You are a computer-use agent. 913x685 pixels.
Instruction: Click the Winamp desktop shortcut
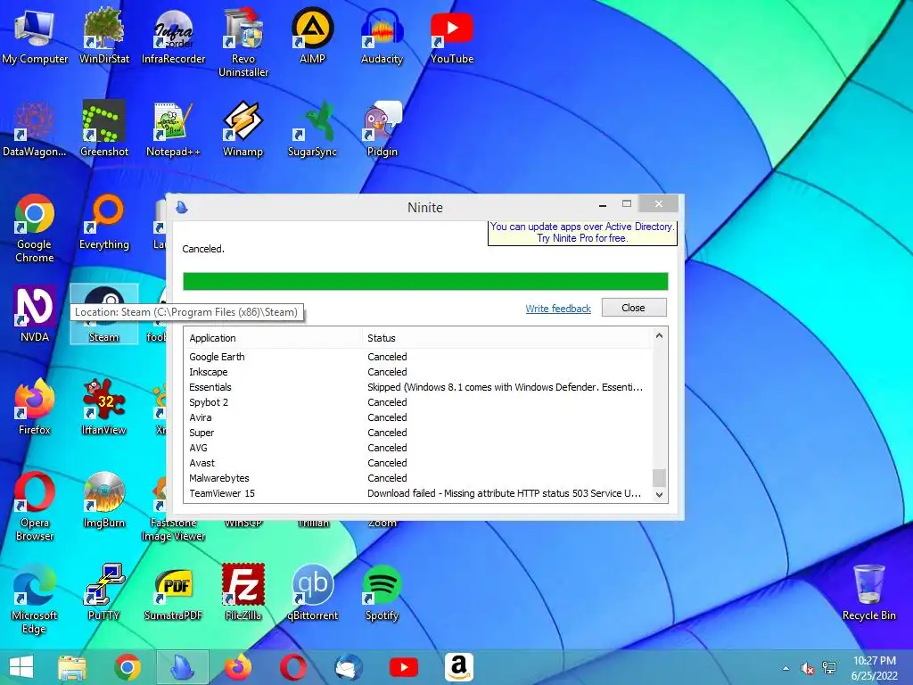click(x=243, y=129)
